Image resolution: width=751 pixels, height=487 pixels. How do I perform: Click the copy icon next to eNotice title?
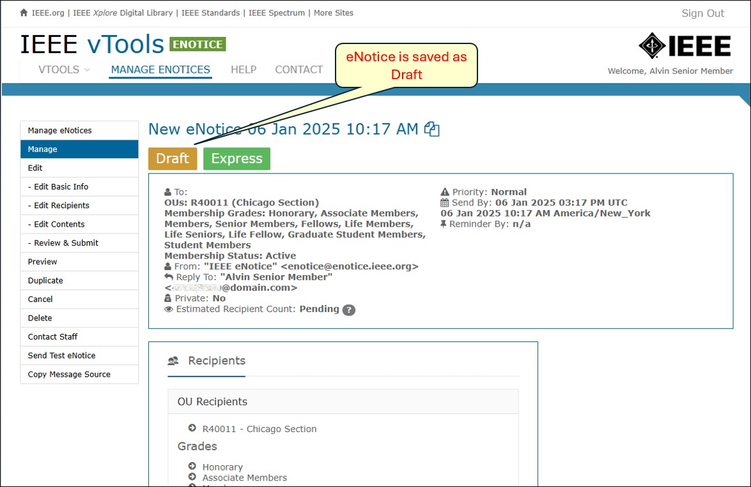pos(431,129)
